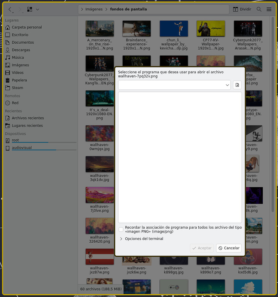Click the back navigation arrow
Viewport: 278px width, 297px height.
10,9
